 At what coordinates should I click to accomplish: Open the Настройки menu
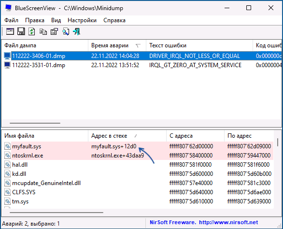[82, 20]
